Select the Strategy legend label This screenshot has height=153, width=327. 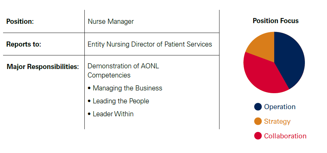(277, 121)
